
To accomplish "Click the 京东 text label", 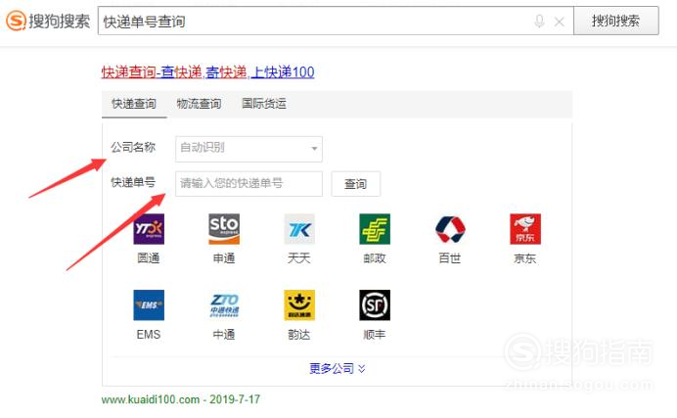I will pos(525,258).
